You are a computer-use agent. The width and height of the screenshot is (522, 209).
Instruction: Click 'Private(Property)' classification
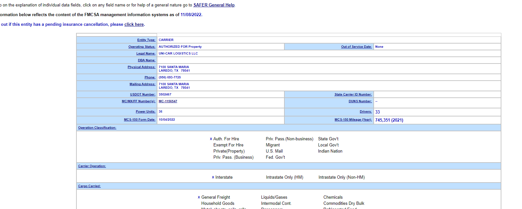229,151
